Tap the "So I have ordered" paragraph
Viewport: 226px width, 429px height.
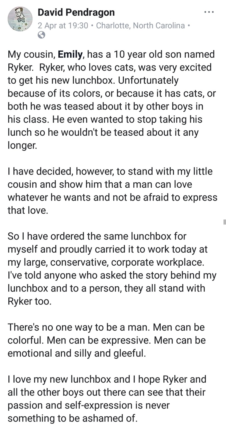click(112, 268)
